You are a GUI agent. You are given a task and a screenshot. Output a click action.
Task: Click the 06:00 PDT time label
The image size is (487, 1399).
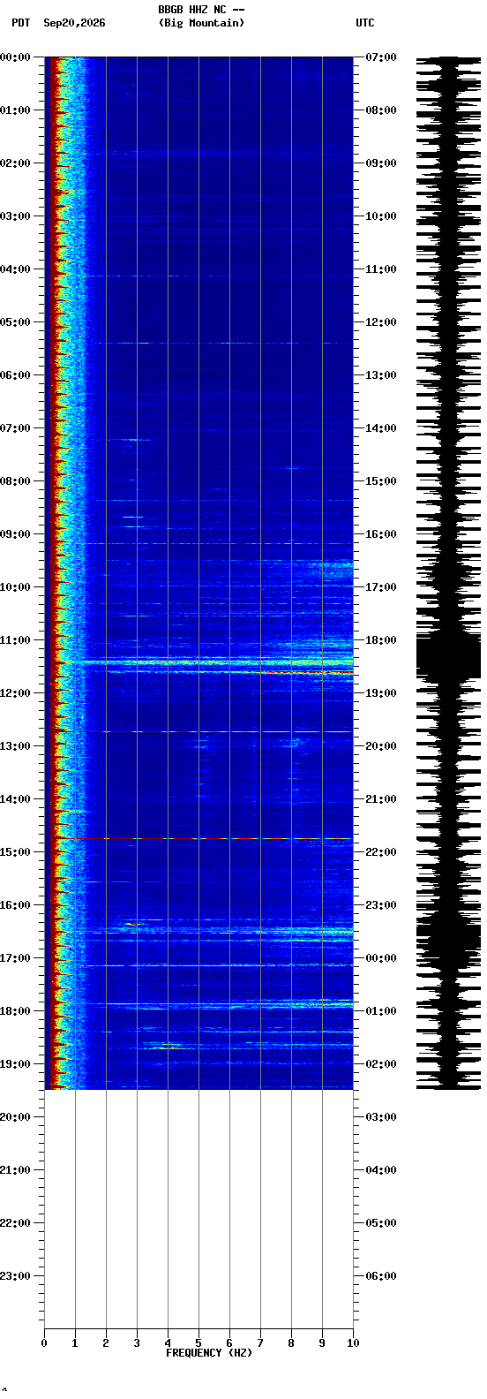[x=16, y=375]
